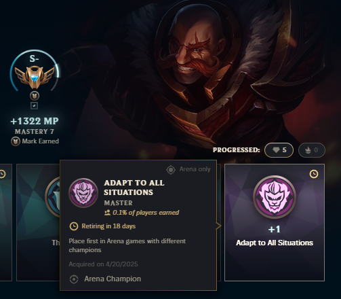341x299 pixels.
Task: Select the small mastery mark token under crest
Action: [x=35, y=96]
